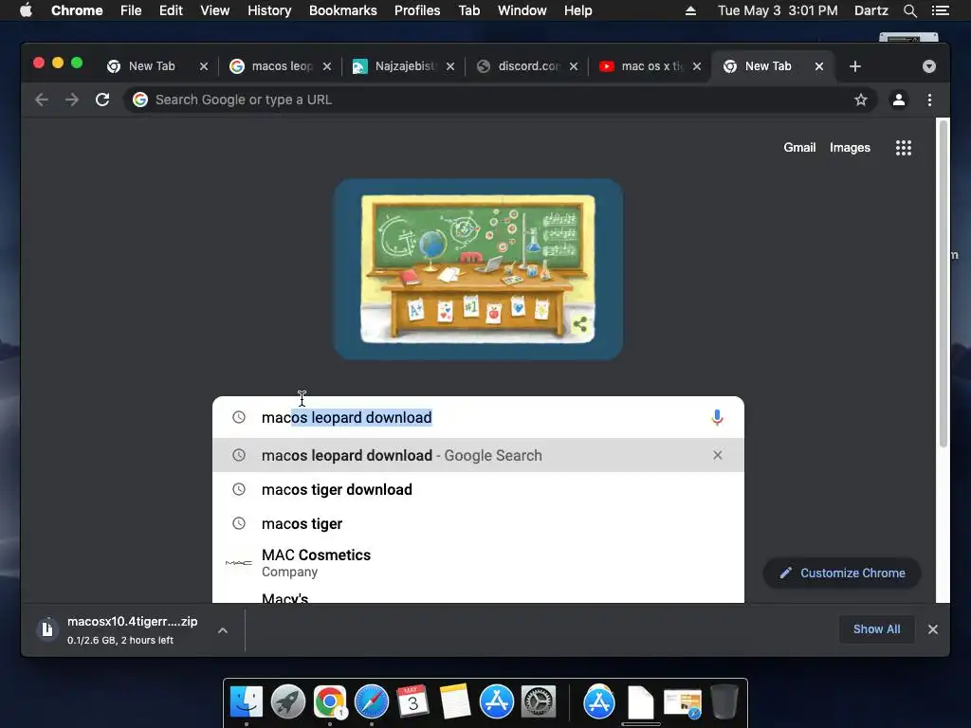Open the View menu
971x728 pixels.
[215, 10]
